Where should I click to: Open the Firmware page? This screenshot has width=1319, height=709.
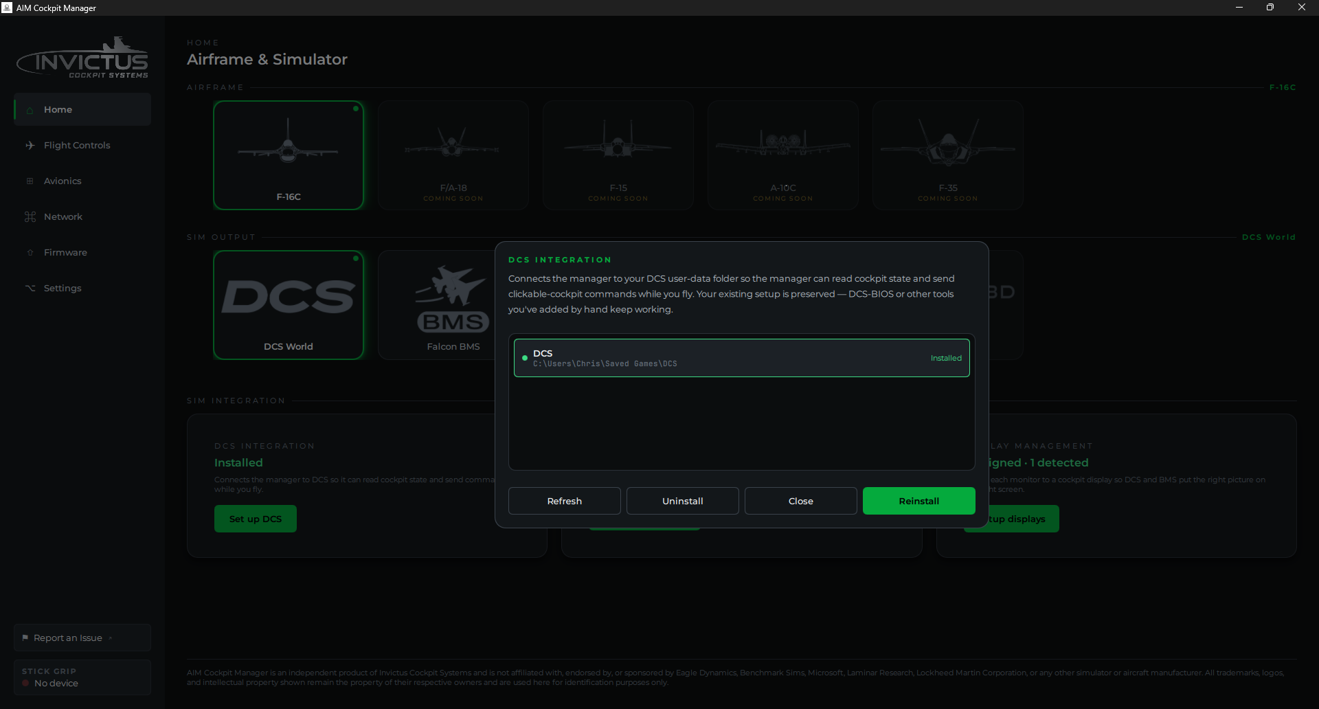(x=82, y=253)
